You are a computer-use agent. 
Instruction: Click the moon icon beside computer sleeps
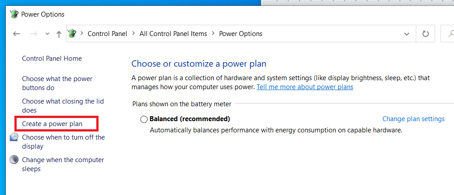tap(14, 160)
